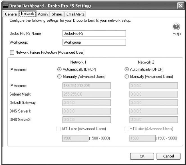
Task: Click Network 2 DNS Server1 field
Action: [154, 111]
